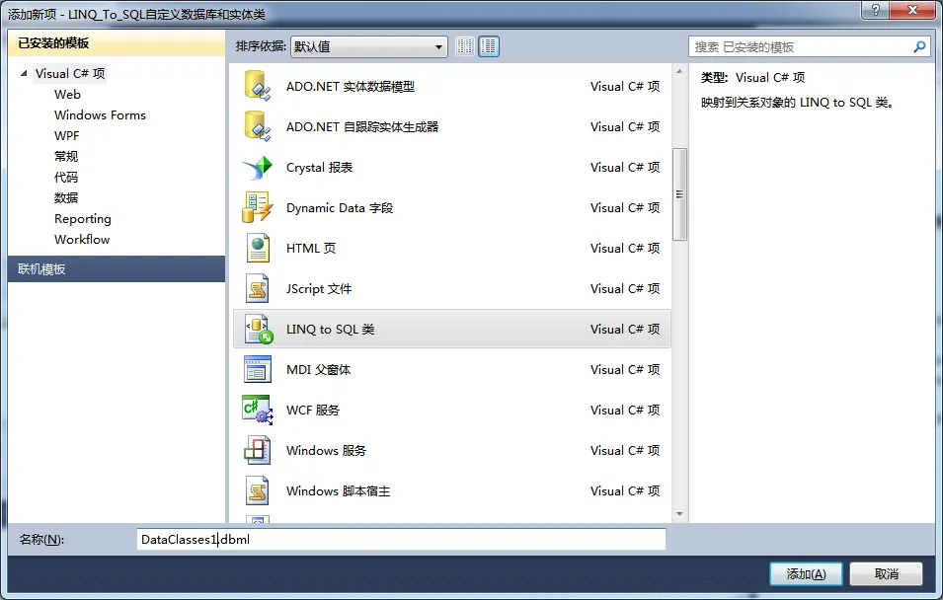Choose the Windows 服务 template icon

(258, 450)
